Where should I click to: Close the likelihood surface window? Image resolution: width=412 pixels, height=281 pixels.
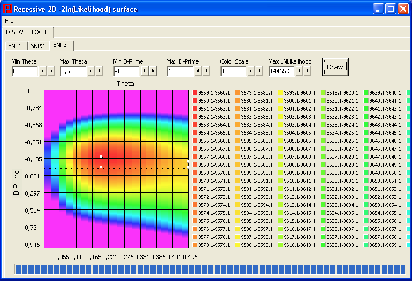pyautogui.click(x=403, y=9)
